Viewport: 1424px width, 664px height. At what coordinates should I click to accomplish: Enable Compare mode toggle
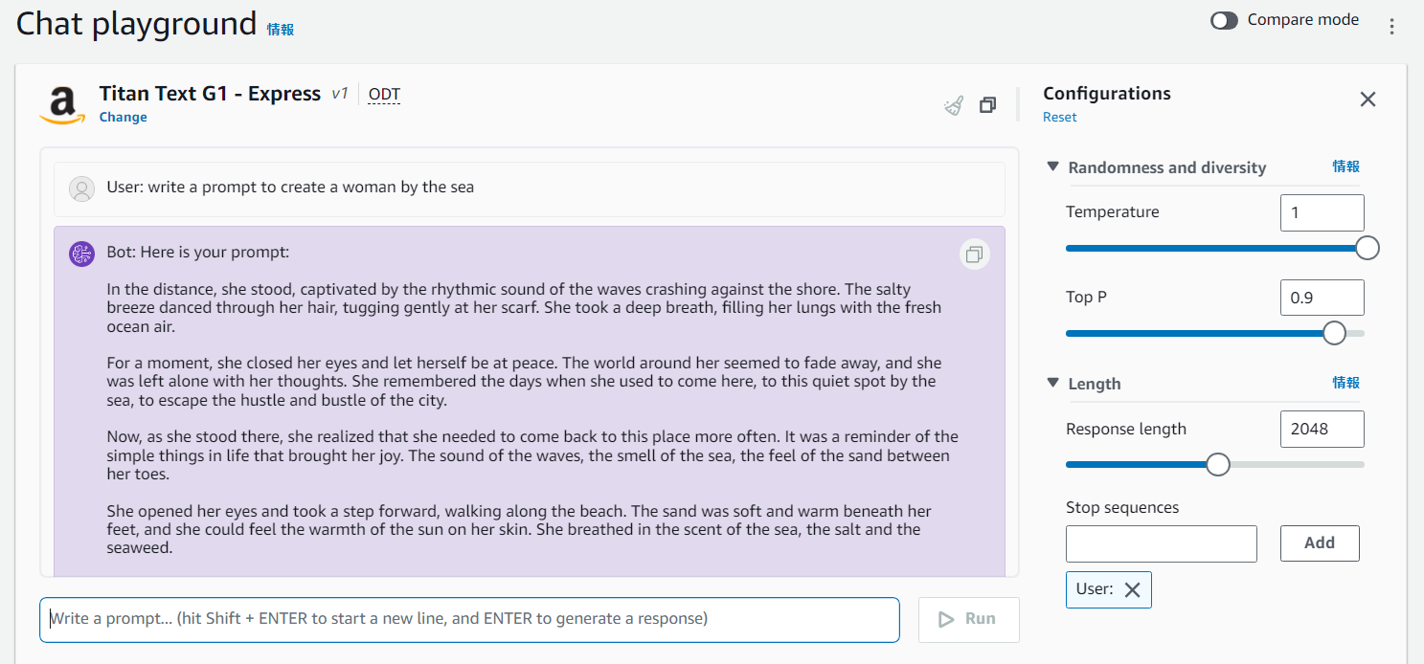[1224, 20]
